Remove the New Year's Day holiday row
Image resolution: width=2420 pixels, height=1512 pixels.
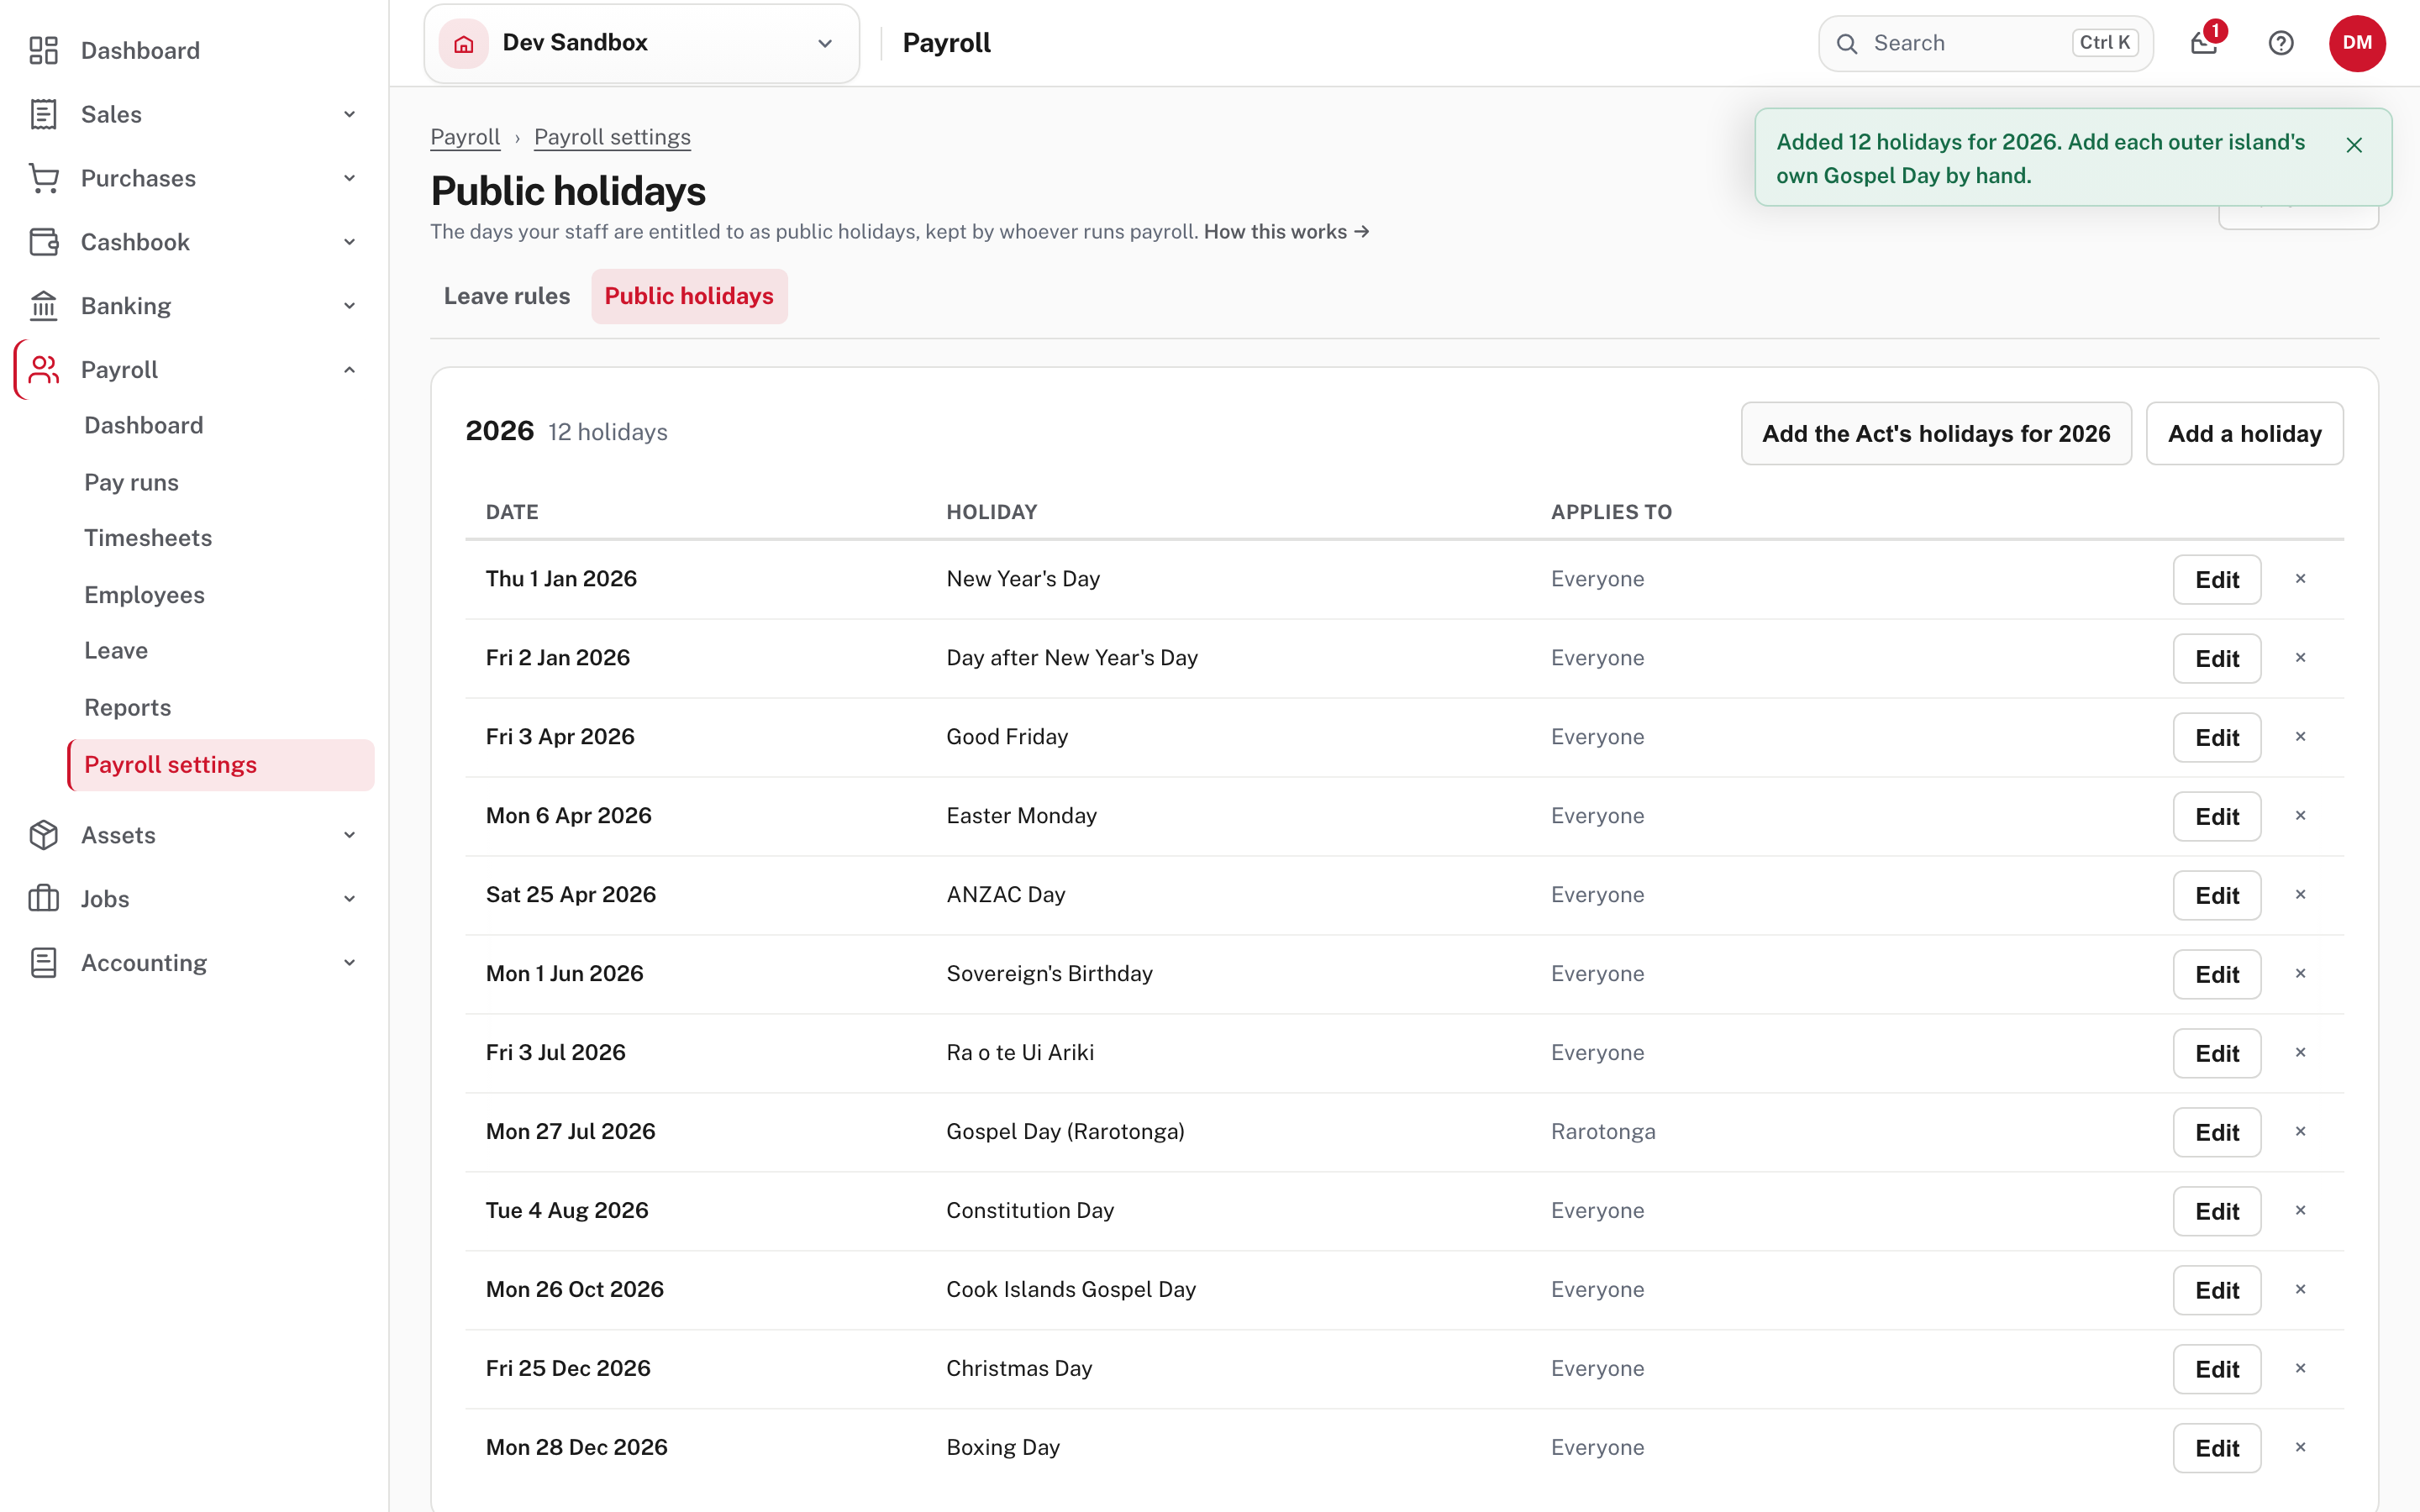tap(2300, 579)
